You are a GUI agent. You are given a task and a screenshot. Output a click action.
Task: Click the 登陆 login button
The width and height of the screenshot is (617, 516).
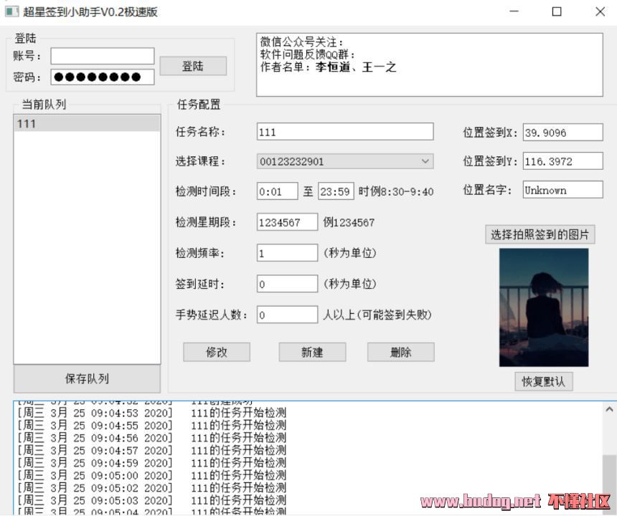192,66
